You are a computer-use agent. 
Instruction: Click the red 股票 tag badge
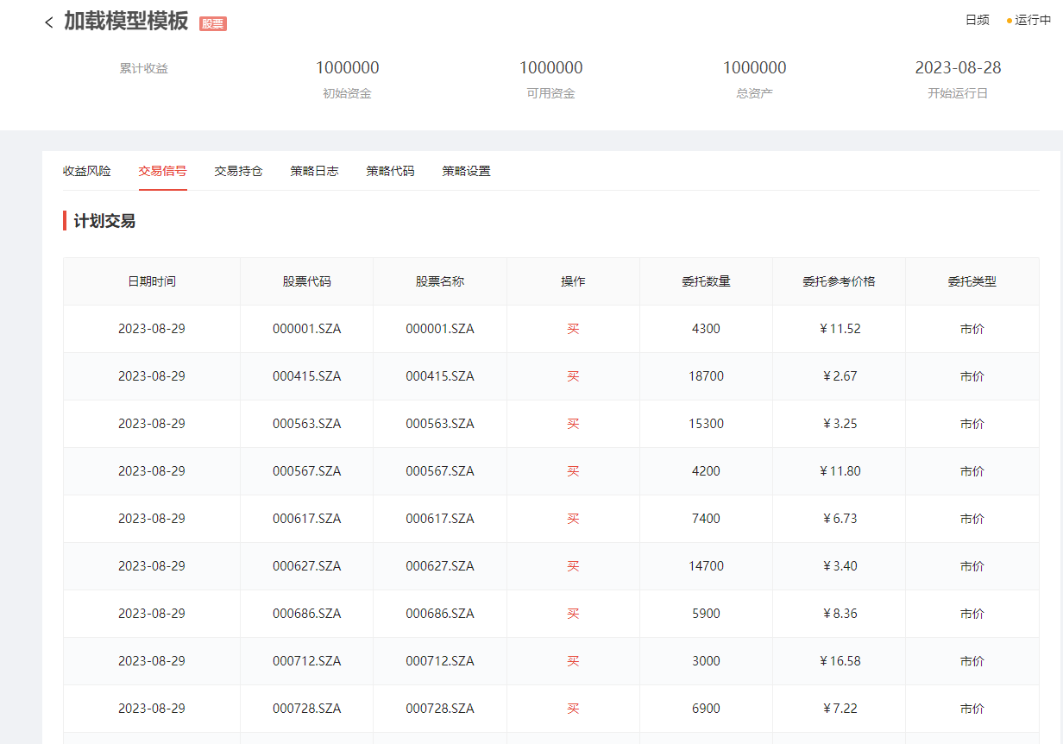pos(213,24)
